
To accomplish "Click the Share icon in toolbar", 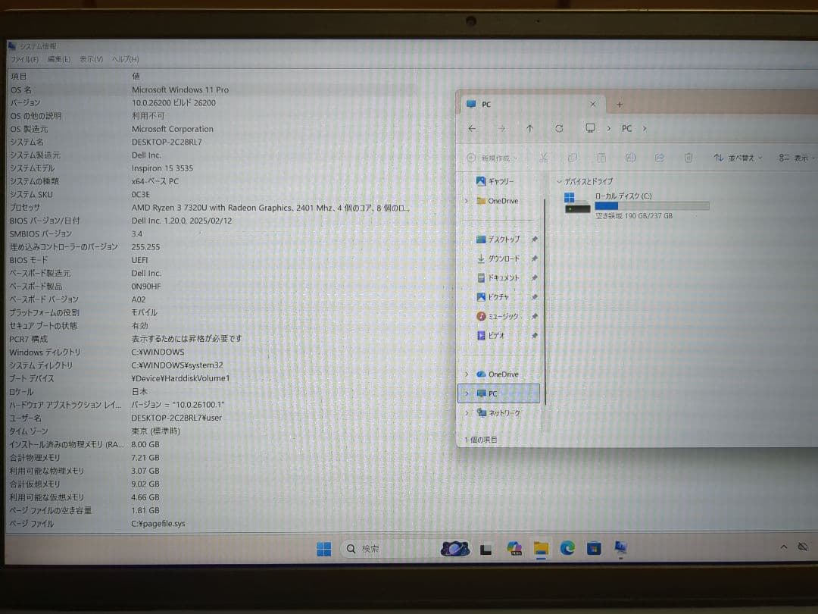I will point(660,158).
